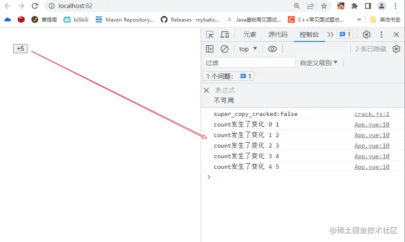Open the zoom magnifier in address bar

pos(297,6)
